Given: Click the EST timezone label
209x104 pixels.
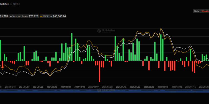Looking at the screenshot, I should click(x=15, y=4).
